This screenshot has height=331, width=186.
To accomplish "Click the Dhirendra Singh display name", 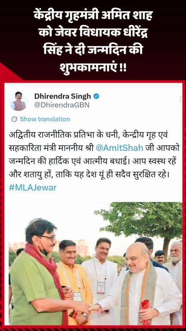I will tap(62, 96).
